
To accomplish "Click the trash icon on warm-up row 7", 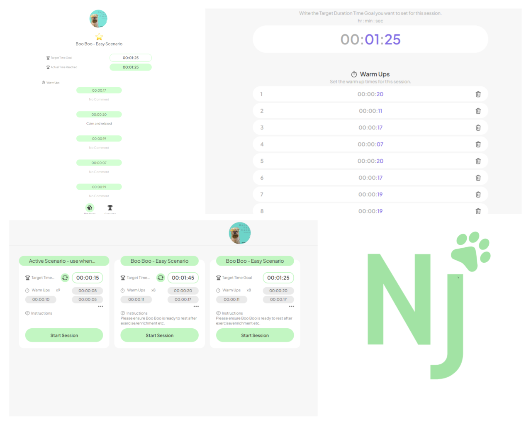I will (x=478, y=194).
